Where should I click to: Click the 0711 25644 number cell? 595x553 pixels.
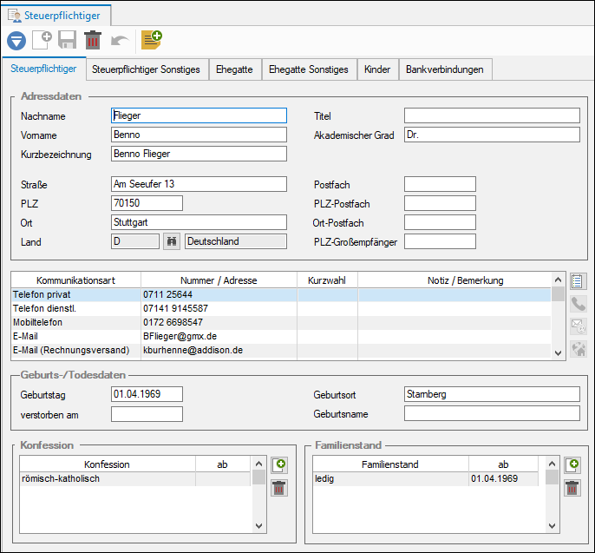click(219, 295)
